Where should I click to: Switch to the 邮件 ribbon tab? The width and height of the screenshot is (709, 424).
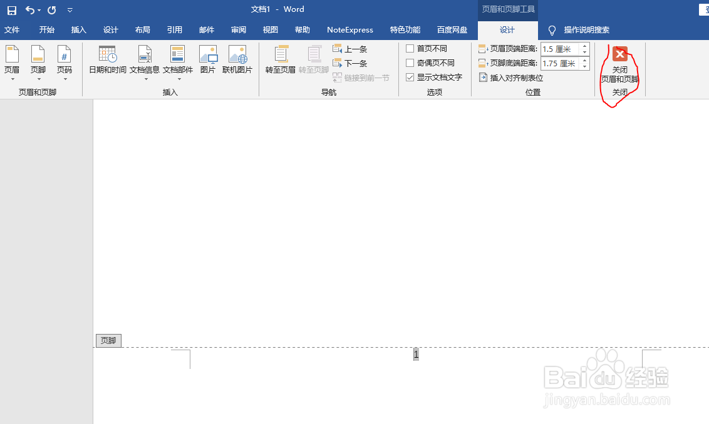click(x=207, y=29)
